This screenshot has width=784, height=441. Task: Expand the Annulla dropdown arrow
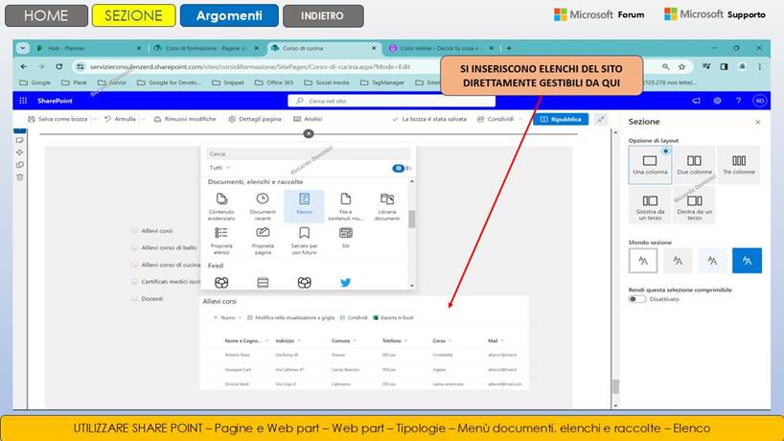(x=143, y=119)
